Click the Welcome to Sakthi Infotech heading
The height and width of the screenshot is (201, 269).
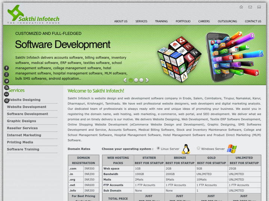(x=96, y=91)
